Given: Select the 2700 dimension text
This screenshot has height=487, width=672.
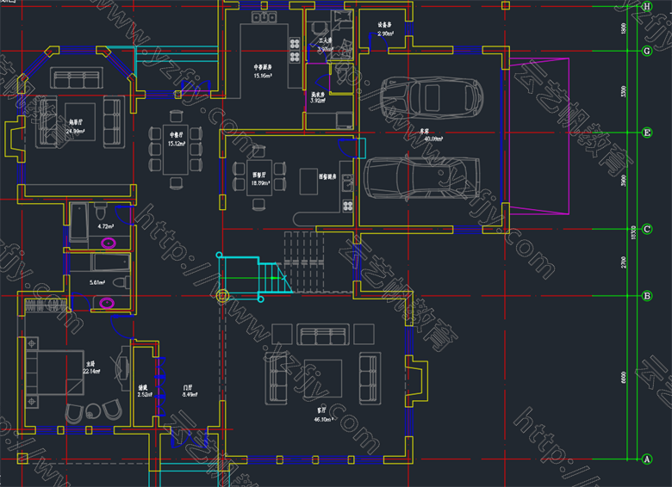Looking at the screenshot, I should pos(624,262).
